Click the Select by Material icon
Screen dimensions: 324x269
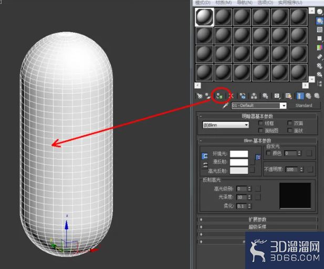[x=320, y=75]
